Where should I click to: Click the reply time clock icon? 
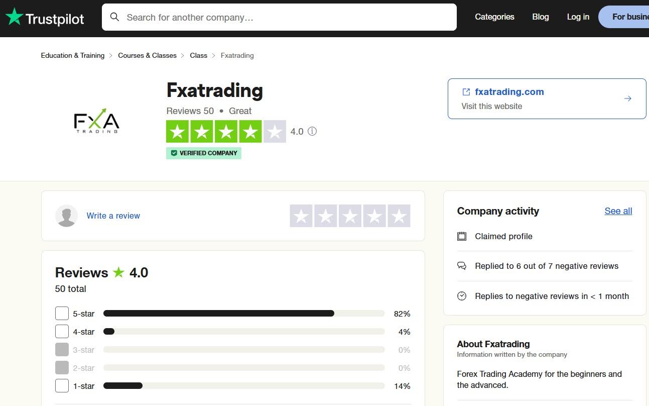(x=462, y=296)
